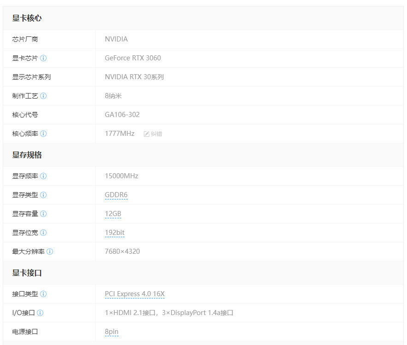This screenshot has width=407, height=345.
Task: Click the 8pin power link
Action: (x=112, y=332)
